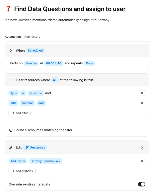Toggle Override existing metadata switch

(141, 184)
